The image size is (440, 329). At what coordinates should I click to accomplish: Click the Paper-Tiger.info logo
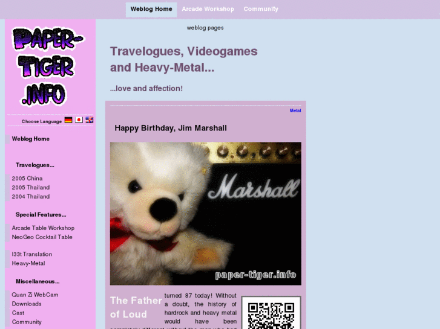48,66
